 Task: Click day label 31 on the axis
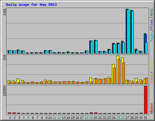pos(146,118)
